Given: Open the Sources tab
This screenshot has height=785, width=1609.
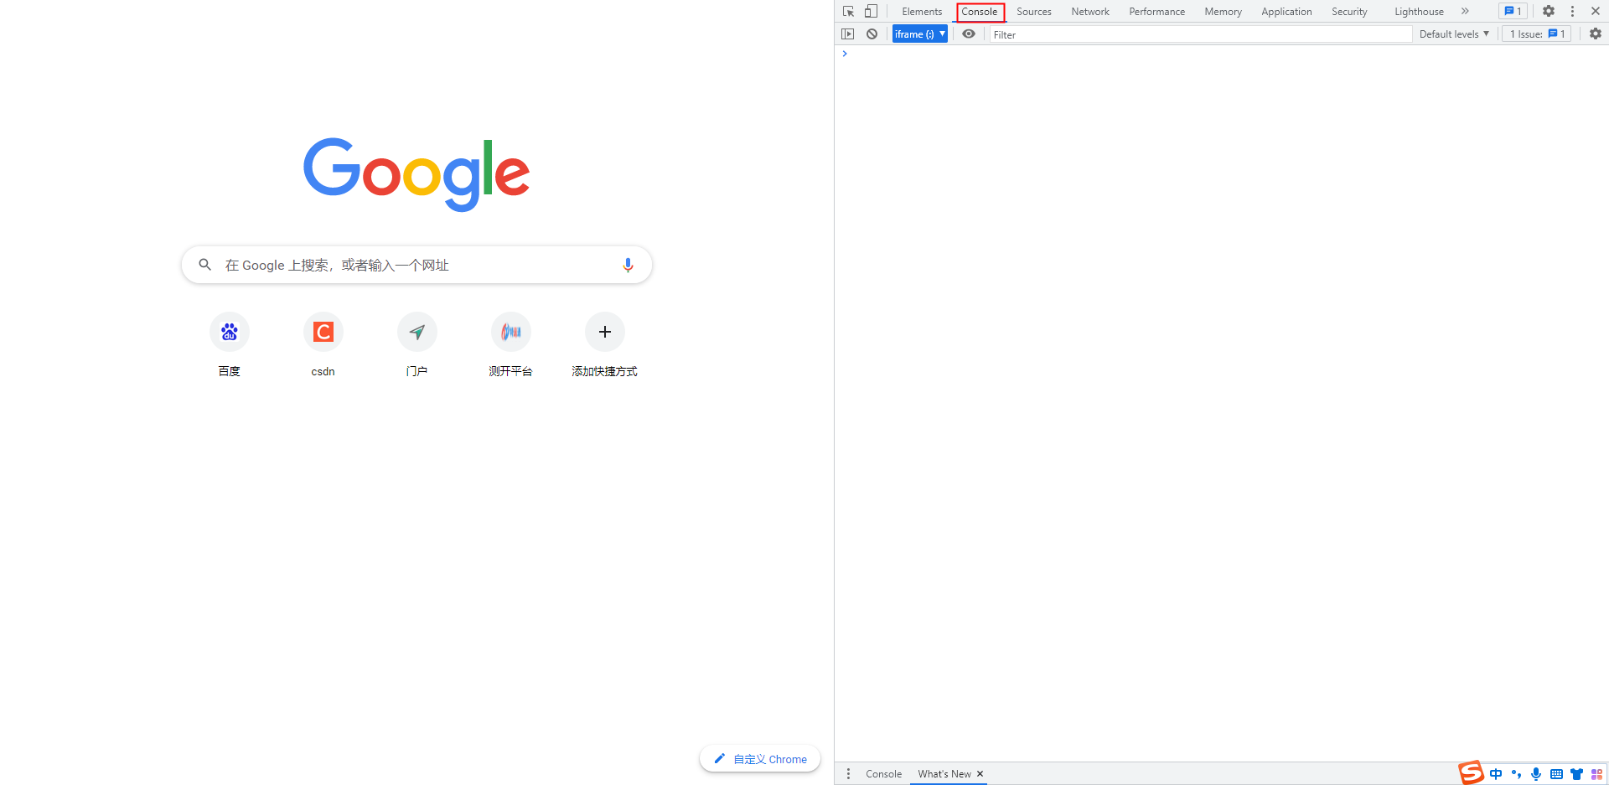Looking at the screenshot, I should tap(1034, 12).
